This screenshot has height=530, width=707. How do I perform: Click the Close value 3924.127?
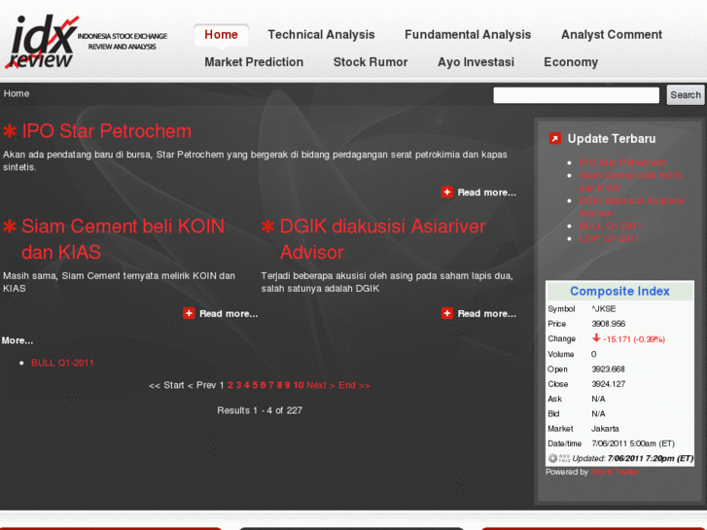(x=608, y=384)
